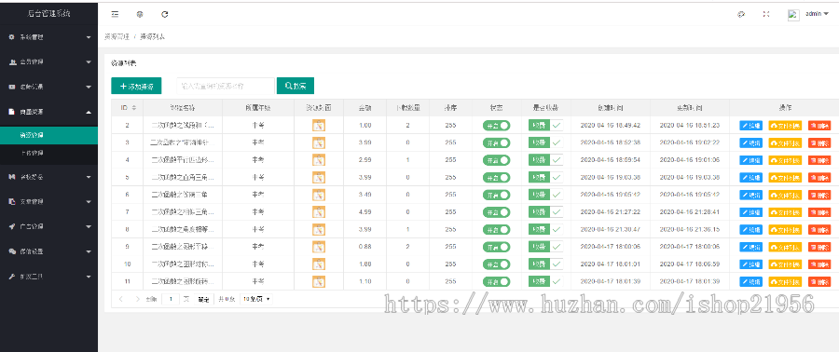Click the pagination confirm button

click(x=203, y=300)
